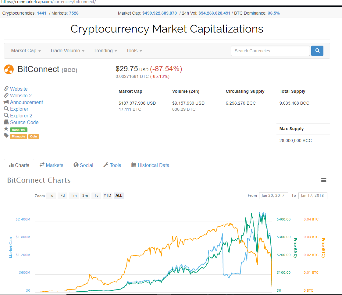Switch to the Markets tab
Image resolution: width=342 pixels, height=295 pixels.
point(52,165)
